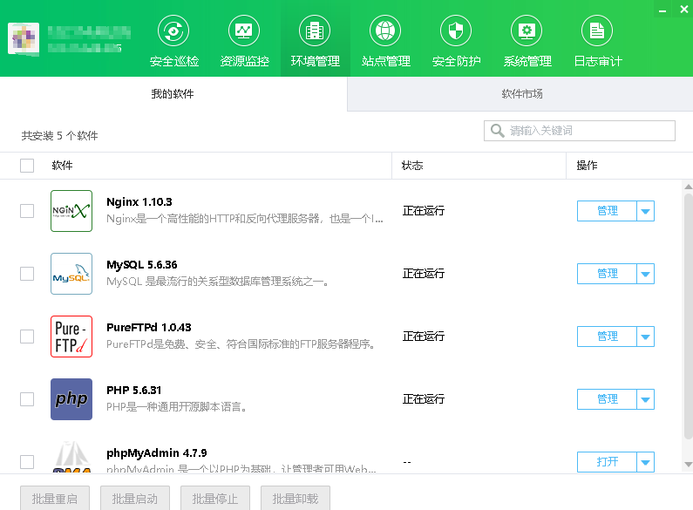Click the phpMyAdmin logo icon
Image resolution: width=693 pixels, height=510 pixels.
pos(71,457)
